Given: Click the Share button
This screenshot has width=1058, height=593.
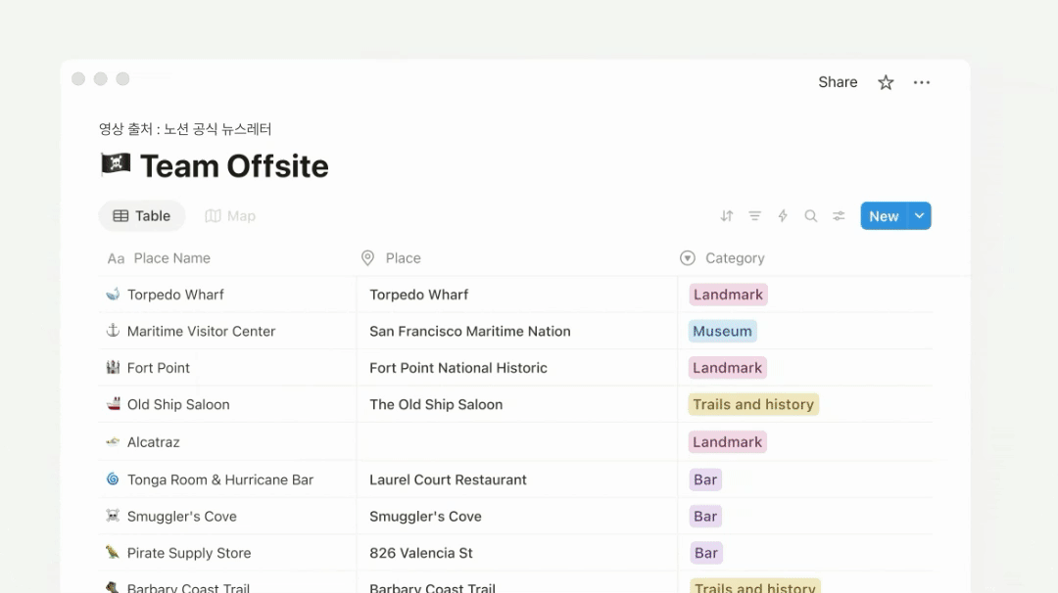Looking at the screenshot, I should pos(838,82).
